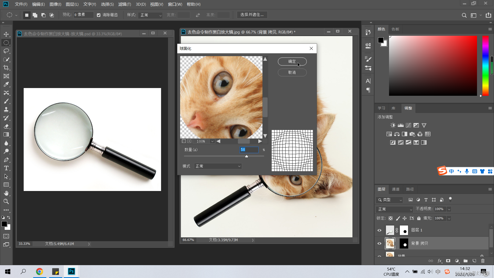Hide Layer 1 visibility eye
Viewport: 494px width, 278px height.
click(379, 230)
